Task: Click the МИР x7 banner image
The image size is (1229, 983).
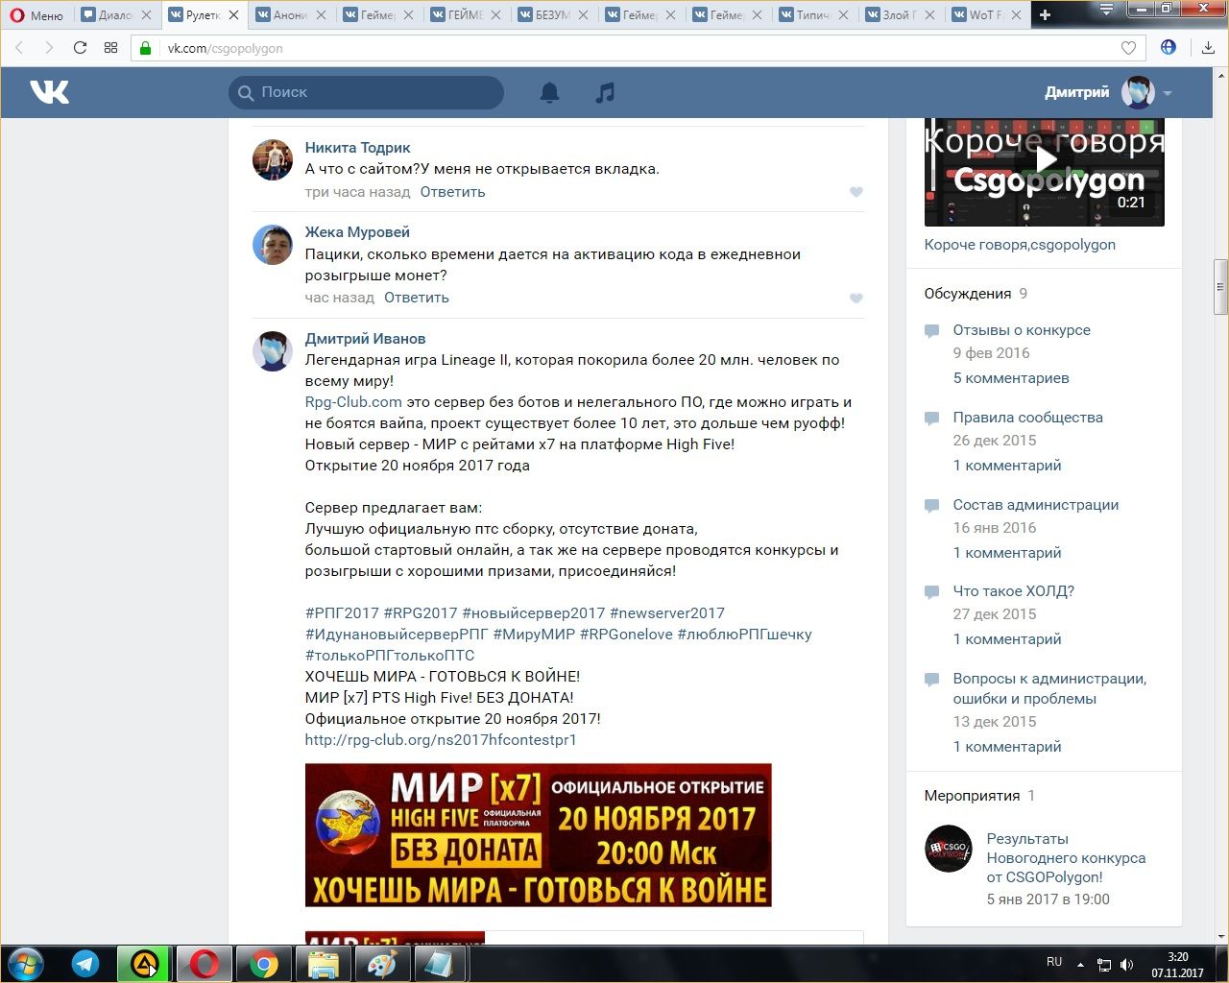Action: click(x=538, y=835)
